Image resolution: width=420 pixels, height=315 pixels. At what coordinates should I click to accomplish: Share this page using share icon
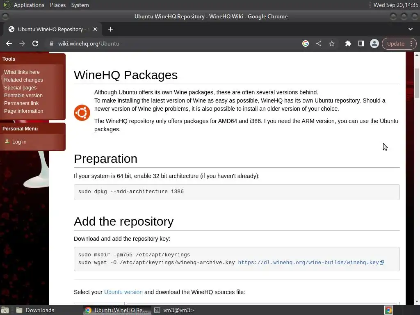(x=319, y=43)
